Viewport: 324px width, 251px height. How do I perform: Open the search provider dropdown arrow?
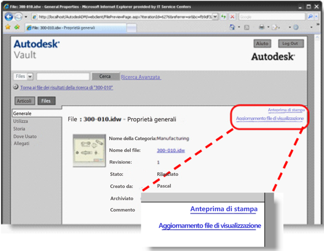316,17
